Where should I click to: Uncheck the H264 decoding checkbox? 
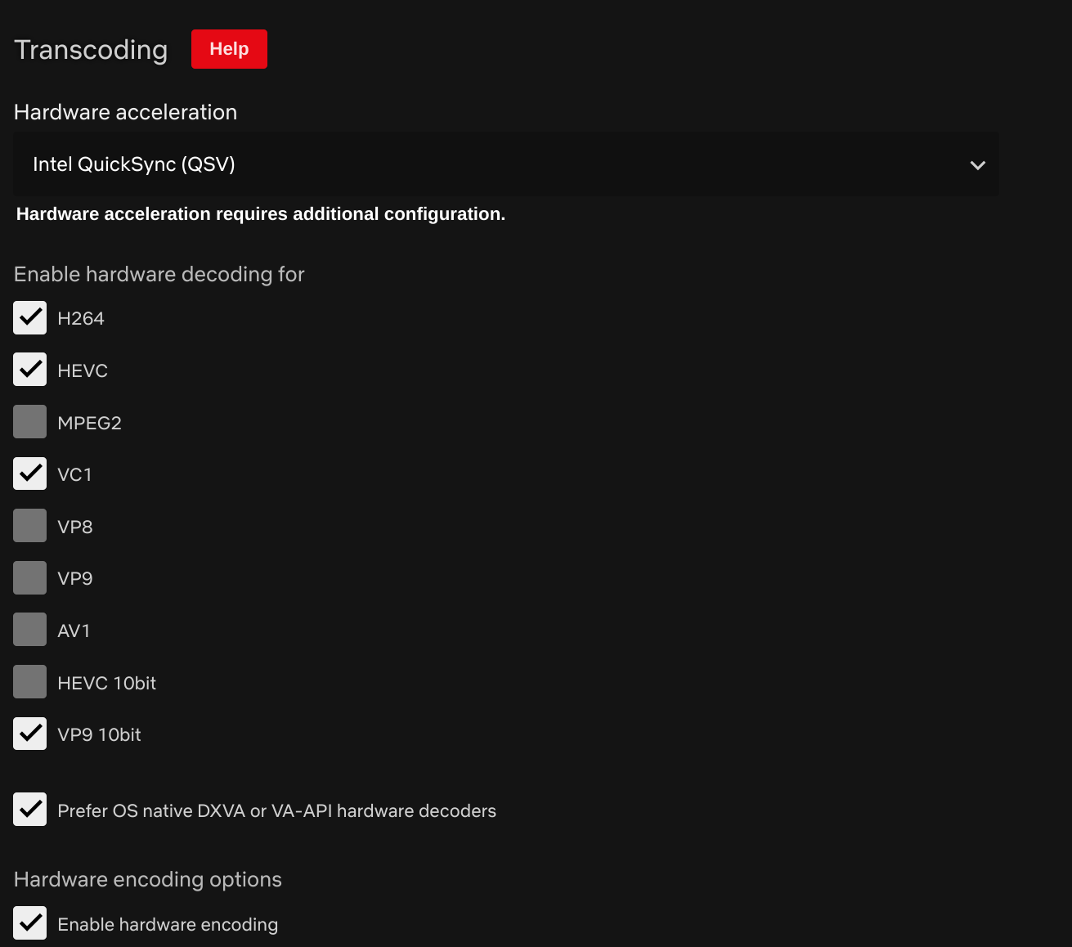point(30,318)
